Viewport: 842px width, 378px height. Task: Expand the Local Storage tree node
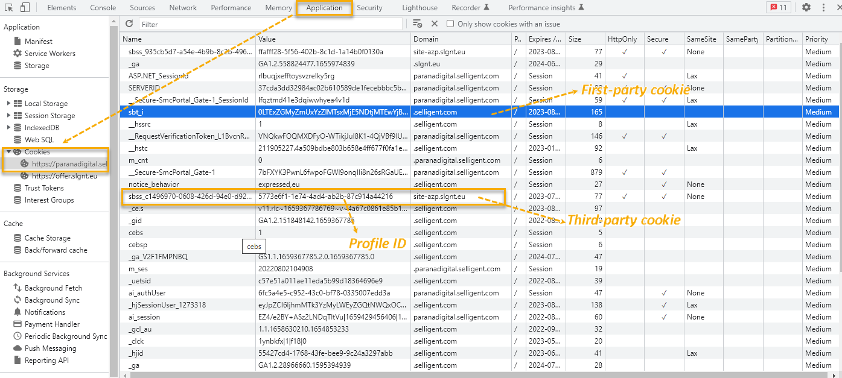click(x=8, y=104)
